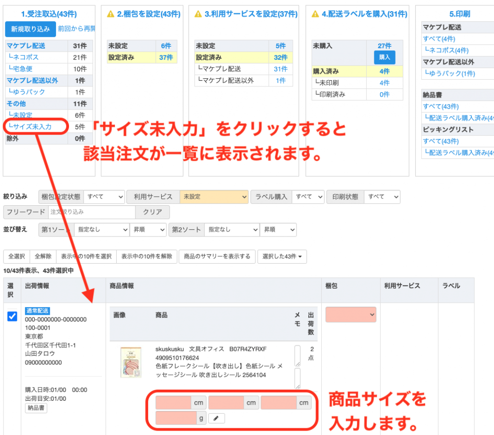Image resolution: width=494 pixels, height=435 pixels.
Task: Click the 31件 count for マケプレ配送 service
Action: [x=281, y=69]
